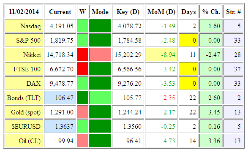The image size is (248, 152).
Task: Click FTSE 100 current value 6,672.70
Action: click(60, 69)
